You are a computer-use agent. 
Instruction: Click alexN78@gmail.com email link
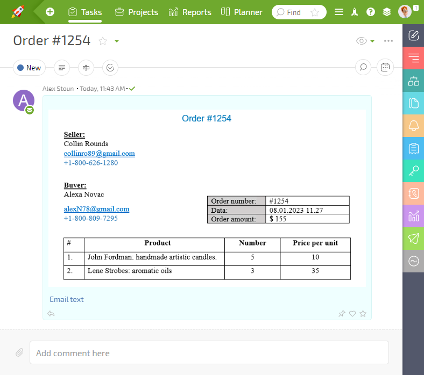click(96, 209)
